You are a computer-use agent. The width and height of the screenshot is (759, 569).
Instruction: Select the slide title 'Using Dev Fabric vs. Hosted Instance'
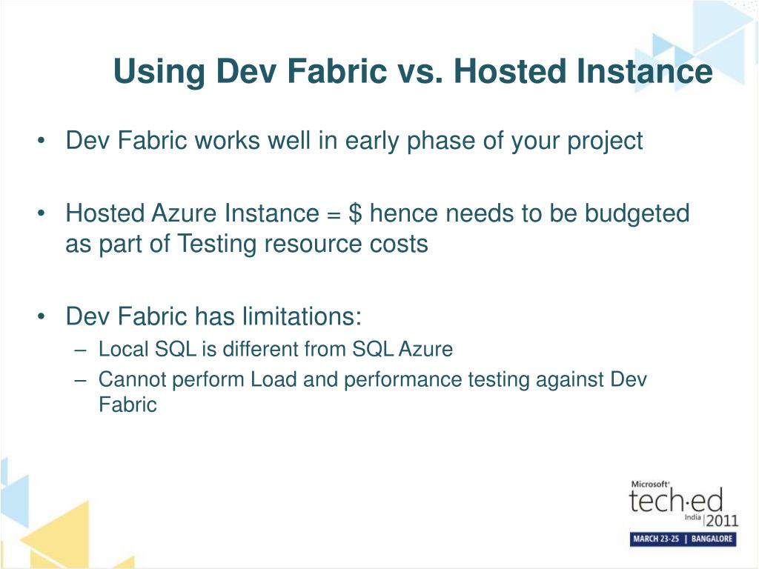(413, 72)
